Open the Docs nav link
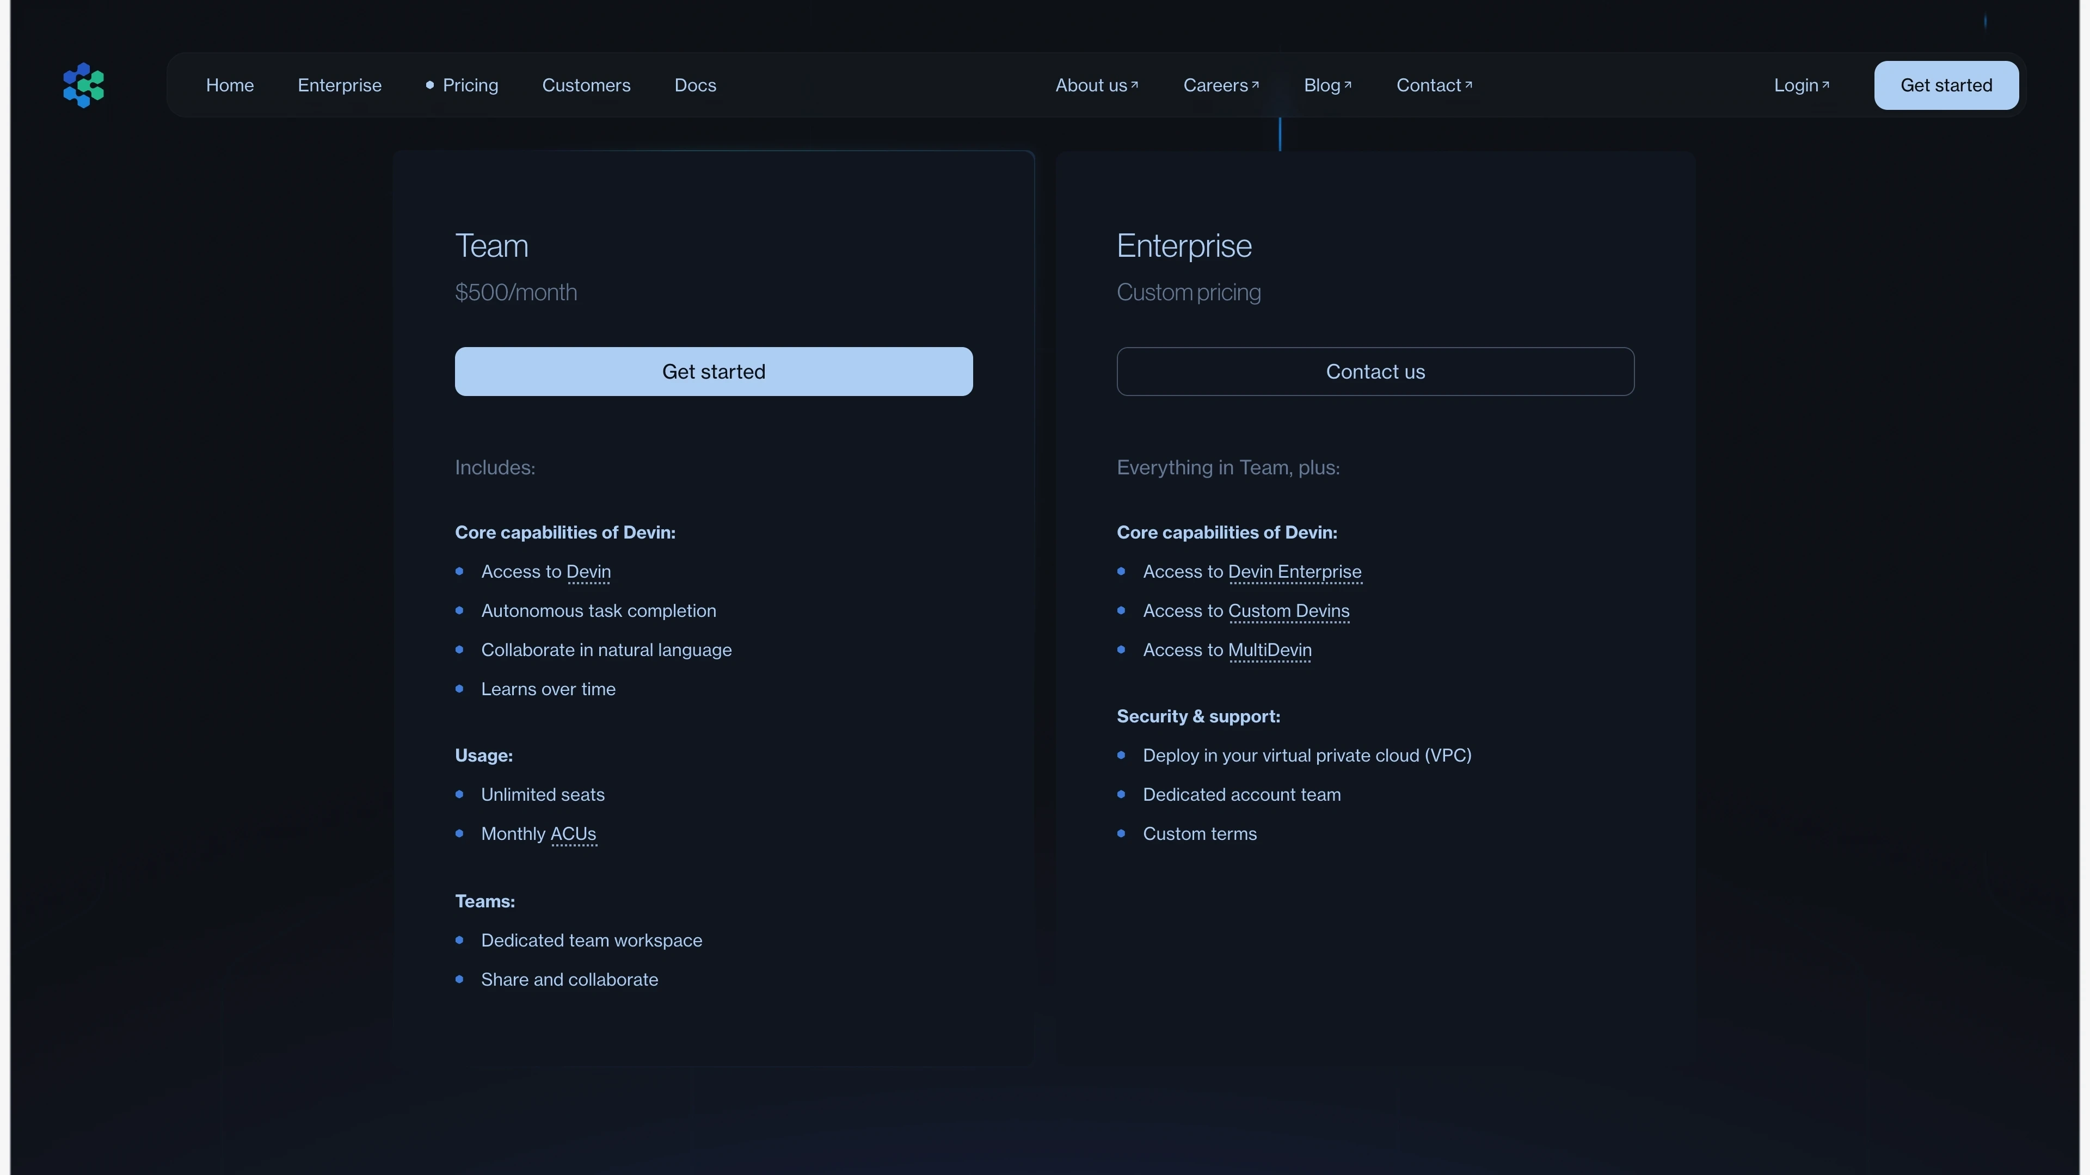This screenshot has height=1175, width=2090. pyautogui.click(x=696, y=85)
